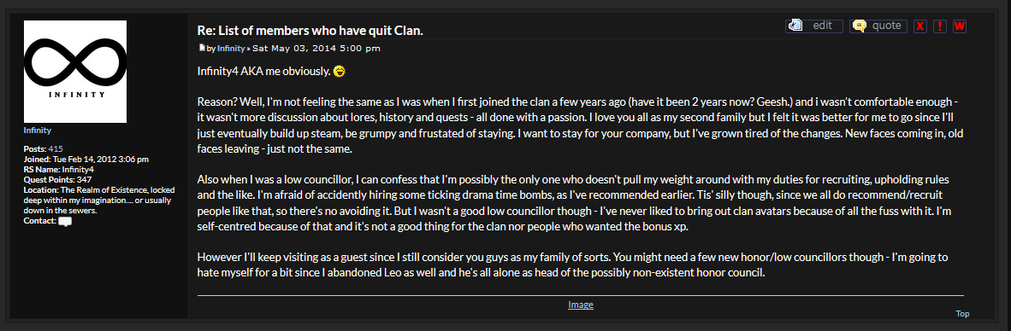The height and width of the screenshot is (331, 1011).
Task: View Infinity's 415 posts
Action: [56, 148]
